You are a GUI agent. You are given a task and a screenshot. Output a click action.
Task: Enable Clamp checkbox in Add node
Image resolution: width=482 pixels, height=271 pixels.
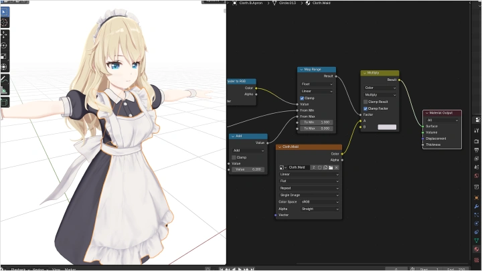coord(234,157)
